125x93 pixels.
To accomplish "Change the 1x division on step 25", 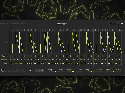I will pyautogui.click(x=95, y=60).
